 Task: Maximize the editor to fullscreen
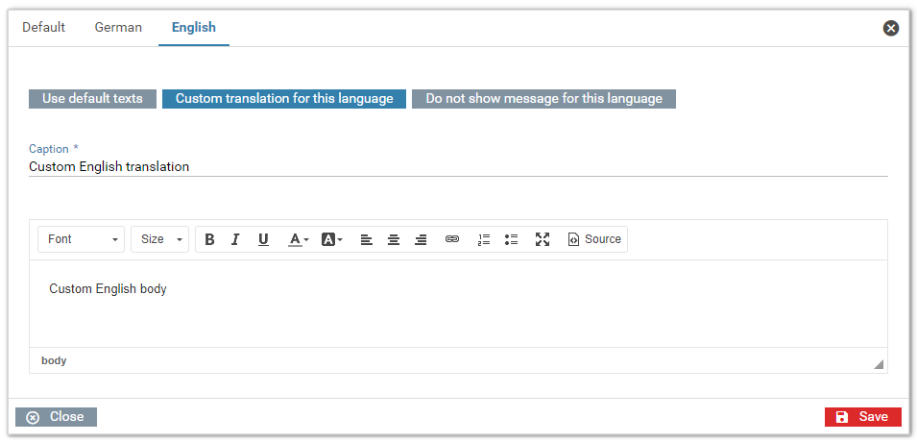[543, 239]
